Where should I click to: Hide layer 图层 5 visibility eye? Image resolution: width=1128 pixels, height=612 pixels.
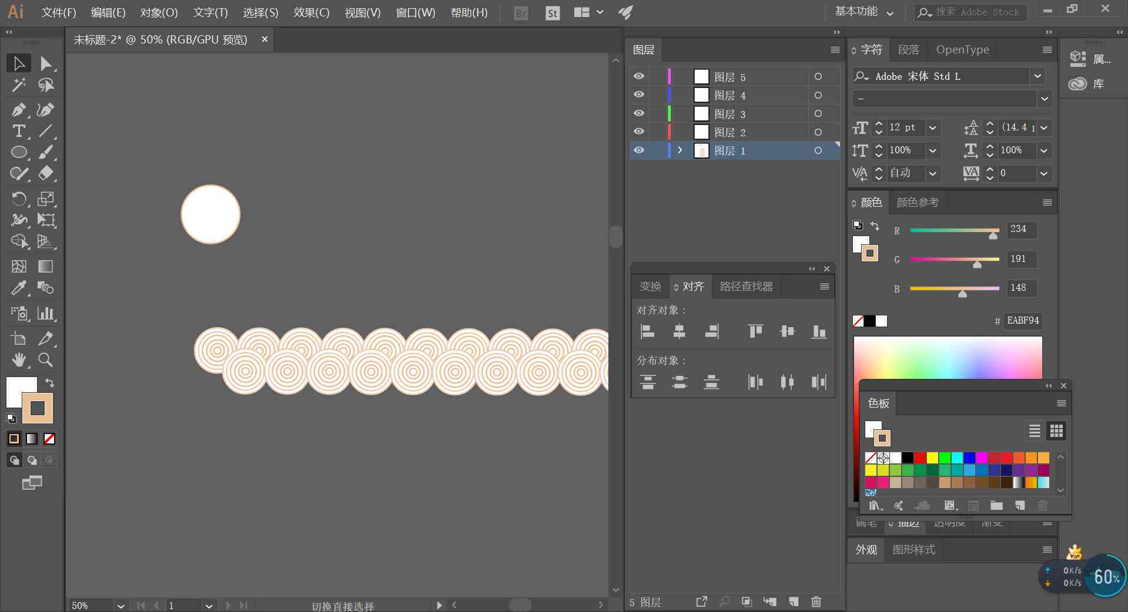coord(639,76)
